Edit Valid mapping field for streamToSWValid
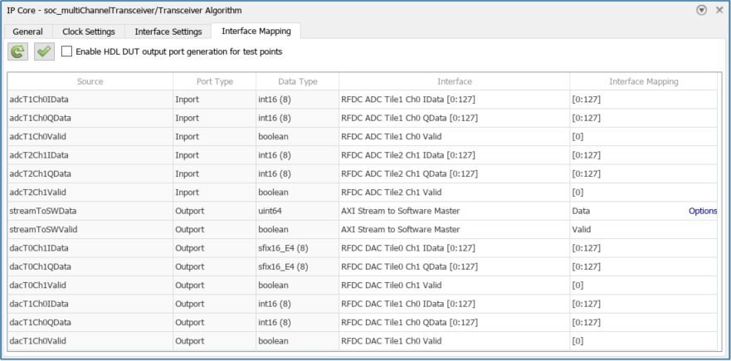This screenshot has height=361, width=731. (x=642, y=230)
